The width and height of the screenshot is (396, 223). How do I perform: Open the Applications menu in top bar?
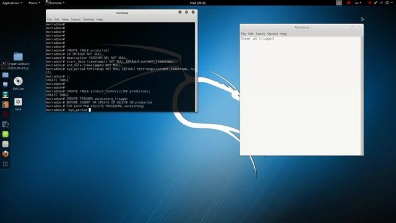[12, 2]
